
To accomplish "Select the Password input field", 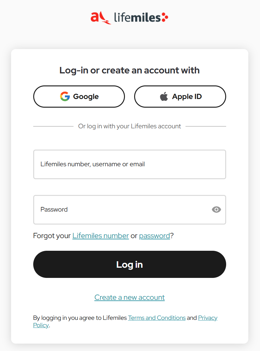I will [123, 209].
